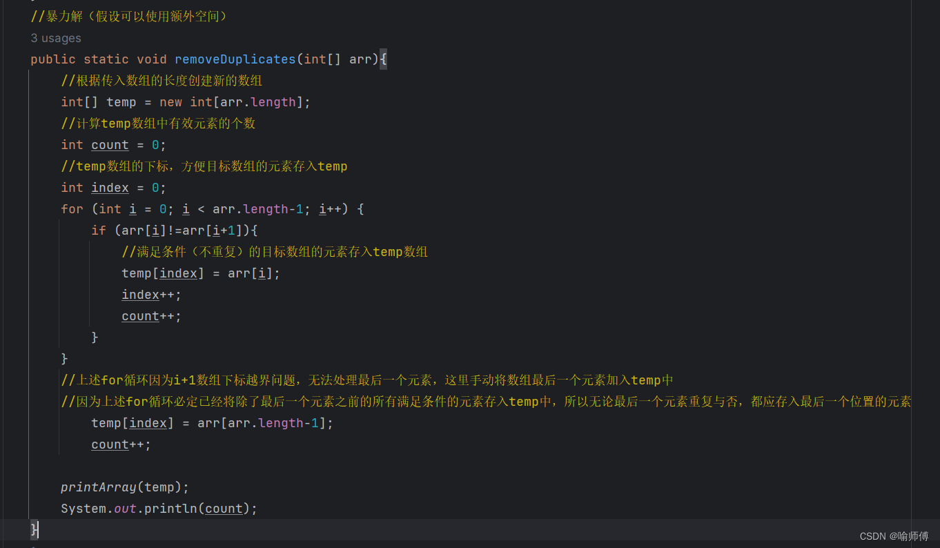940x548 pixels.
Task: Click 'arr.length-1' in the for condition
Action: click(258, 209)
